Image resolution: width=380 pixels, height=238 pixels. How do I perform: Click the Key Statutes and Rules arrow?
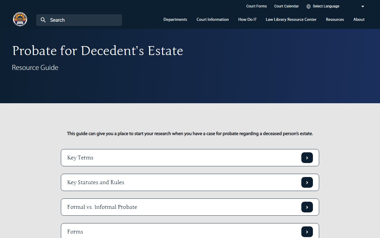tap(307, 182)
